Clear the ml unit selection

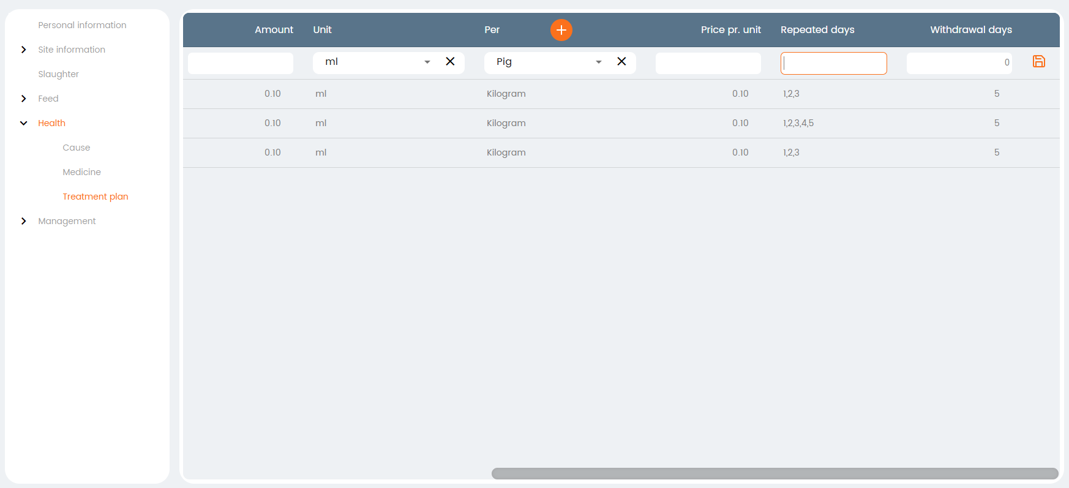pyautogui.click(x=450, y=61)
